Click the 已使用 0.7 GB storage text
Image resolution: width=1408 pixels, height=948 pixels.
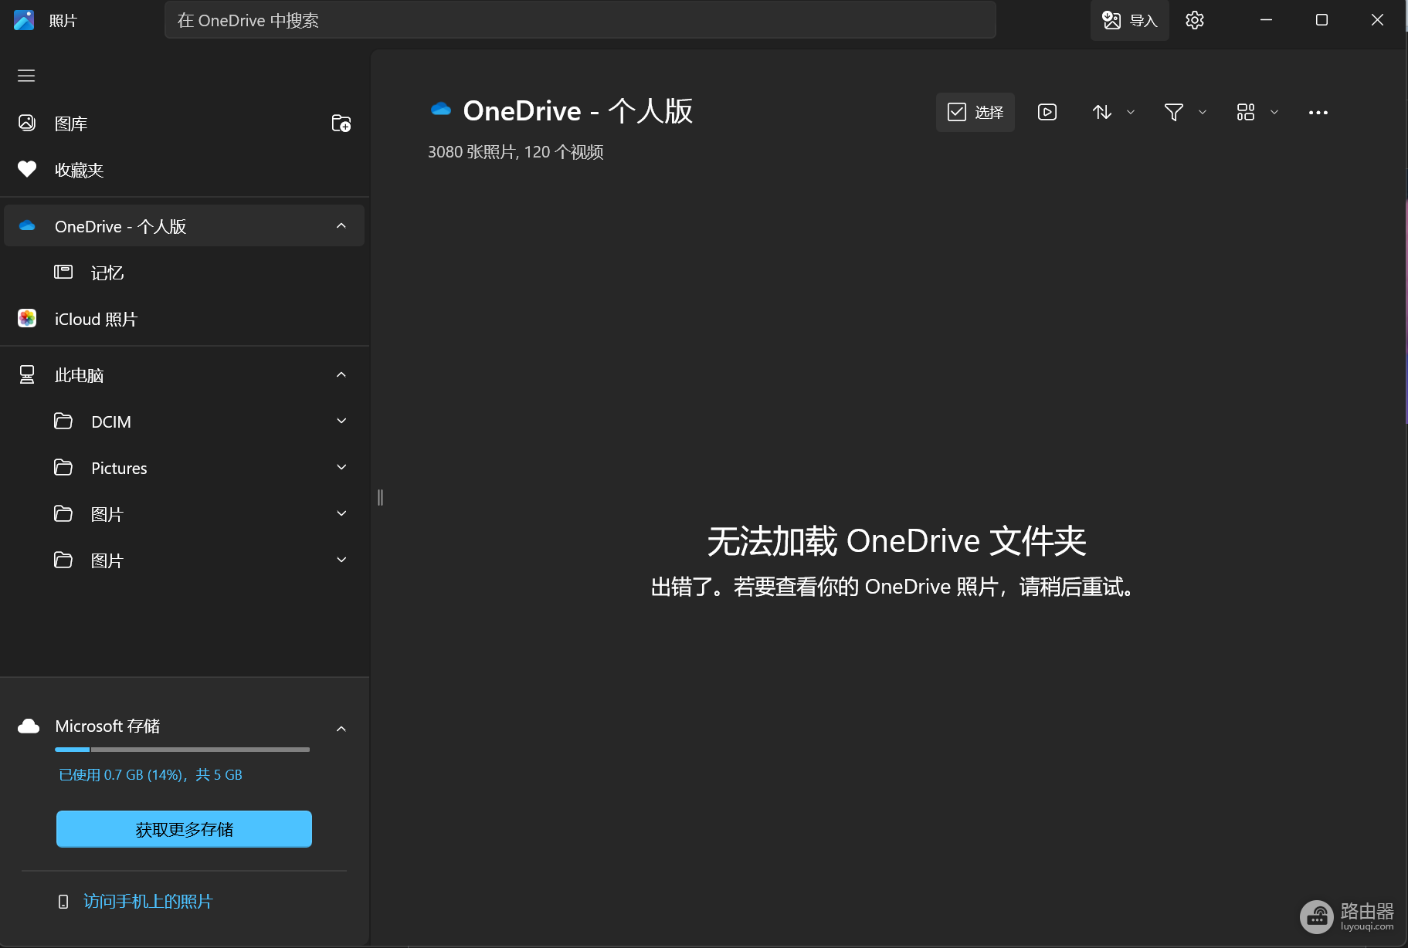151,774
